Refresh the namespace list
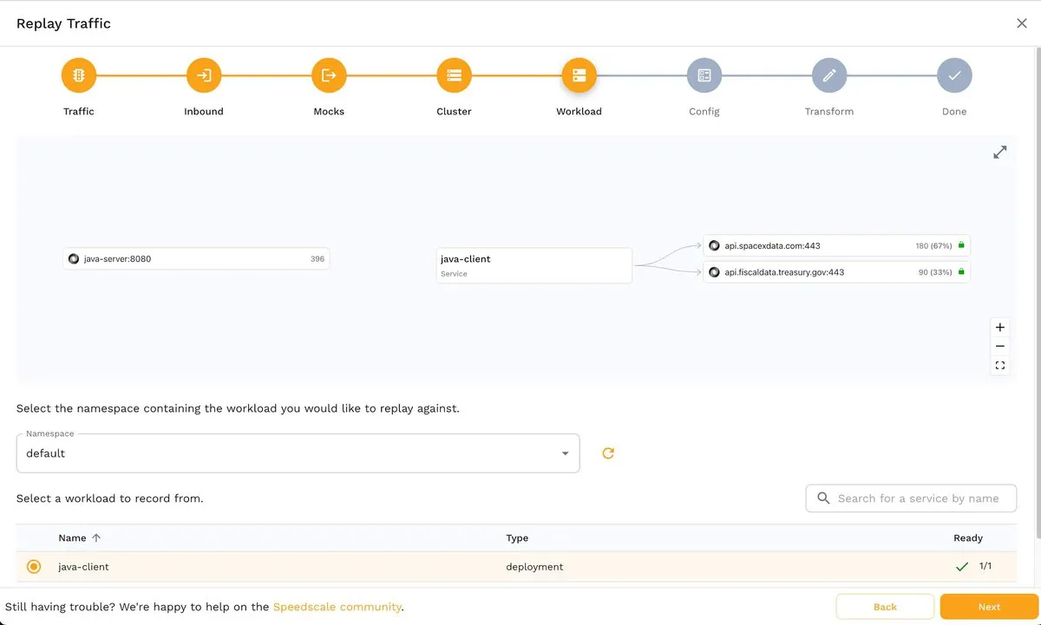 pyautogui.click(x=608, y=453)
